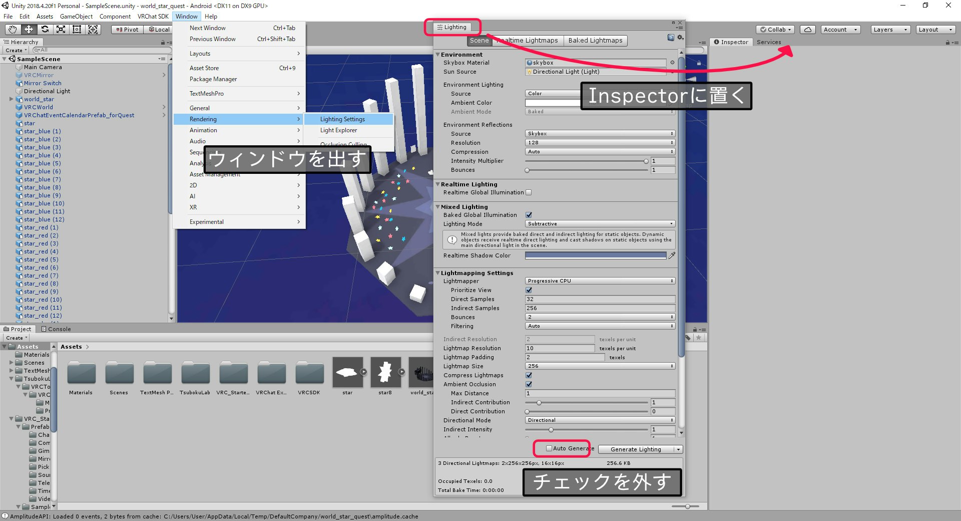Screen dimensions: 961x521
Task: Click the Hierarchy Create button
Action: [16, 50]
